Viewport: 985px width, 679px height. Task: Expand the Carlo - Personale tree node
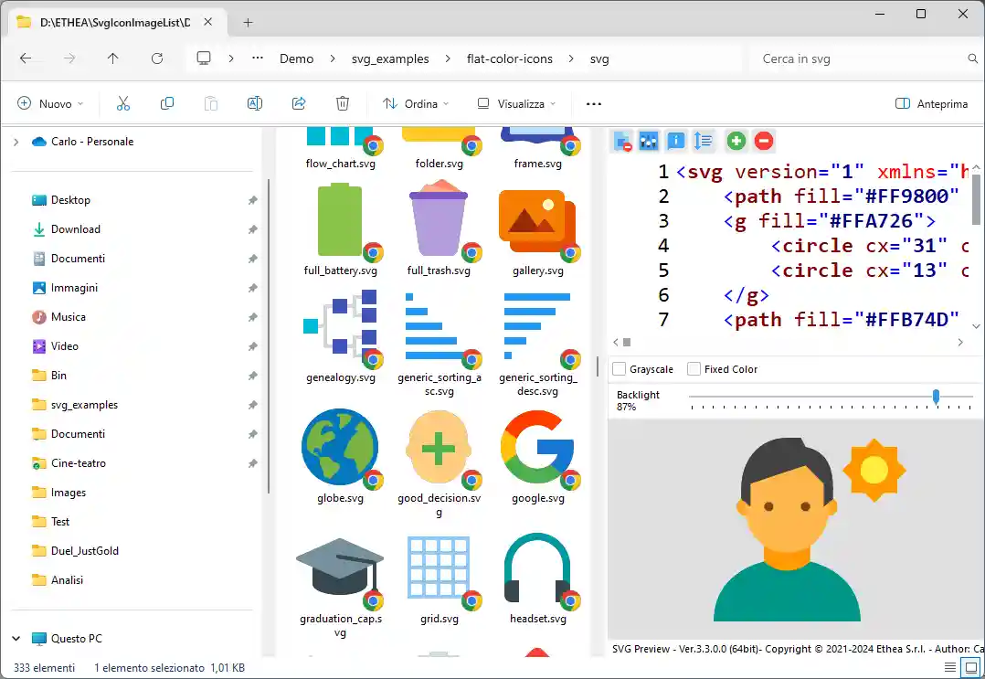16,142
